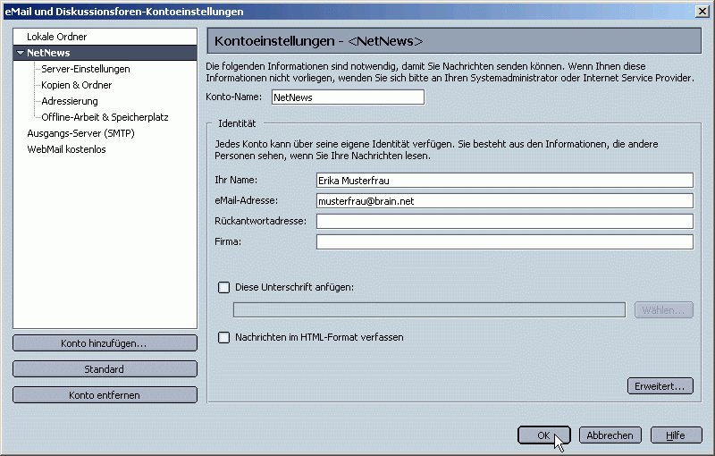Confirm the dialog with OK
This screenshot has width=715, height=456.
[x=543, y=435]
